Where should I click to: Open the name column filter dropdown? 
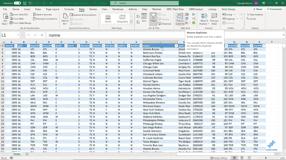tap(176, 46)
